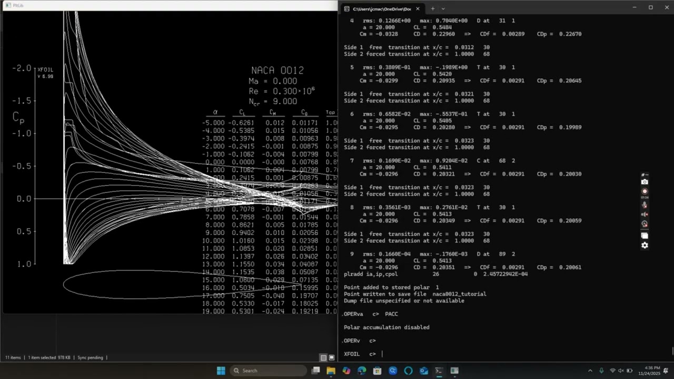Screen dimensions: 674x379
Task: Open Microsoft Store from the taskbar
Action: pyautogui.click(x=377, y=371)
